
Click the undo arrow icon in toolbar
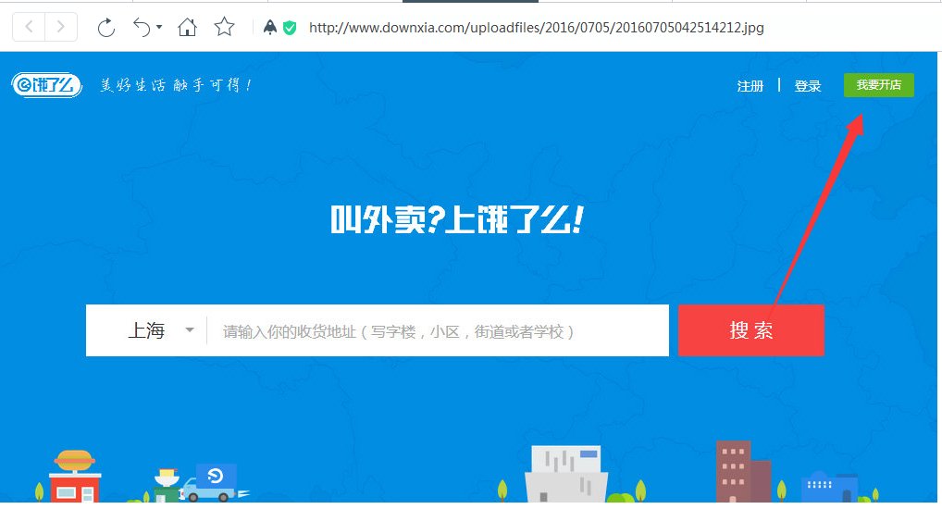pyautogui.click(x=142, y=27)
